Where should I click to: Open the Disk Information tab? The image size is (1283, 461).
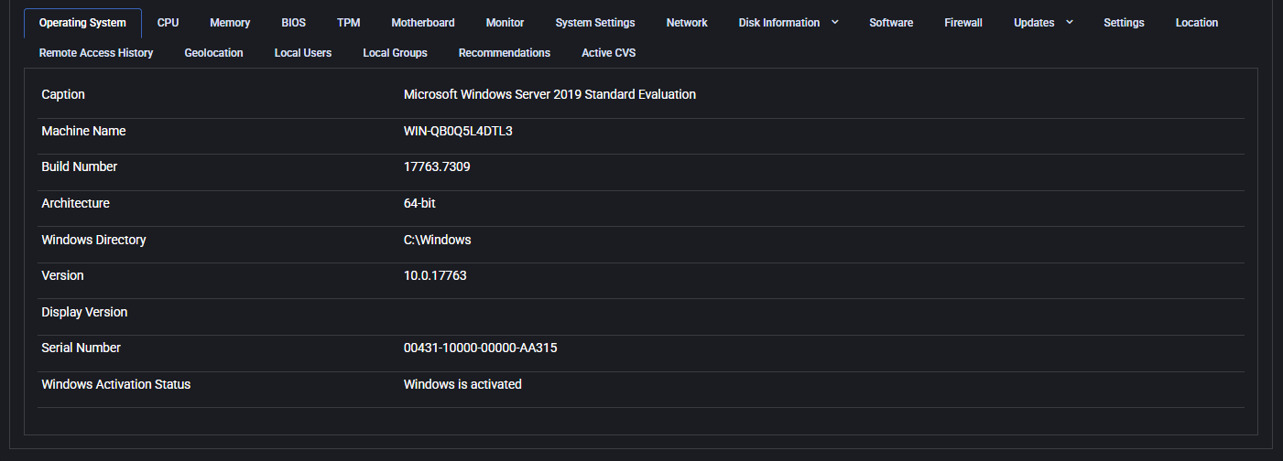(779, 23)
